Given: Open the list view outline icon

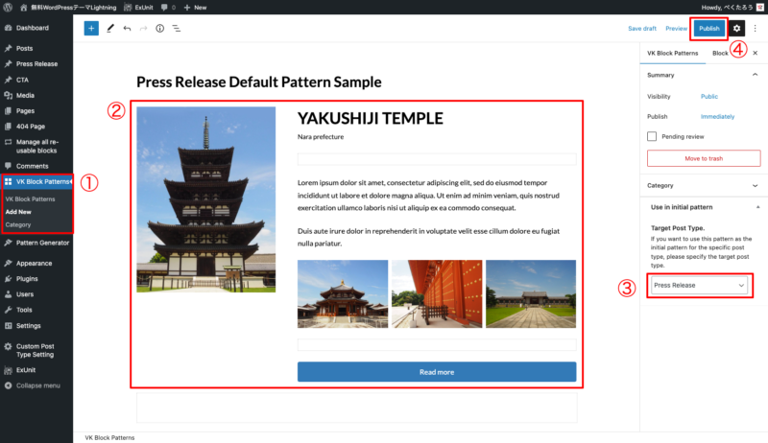Looking at the screenshot, I should [x=177, y=29].
